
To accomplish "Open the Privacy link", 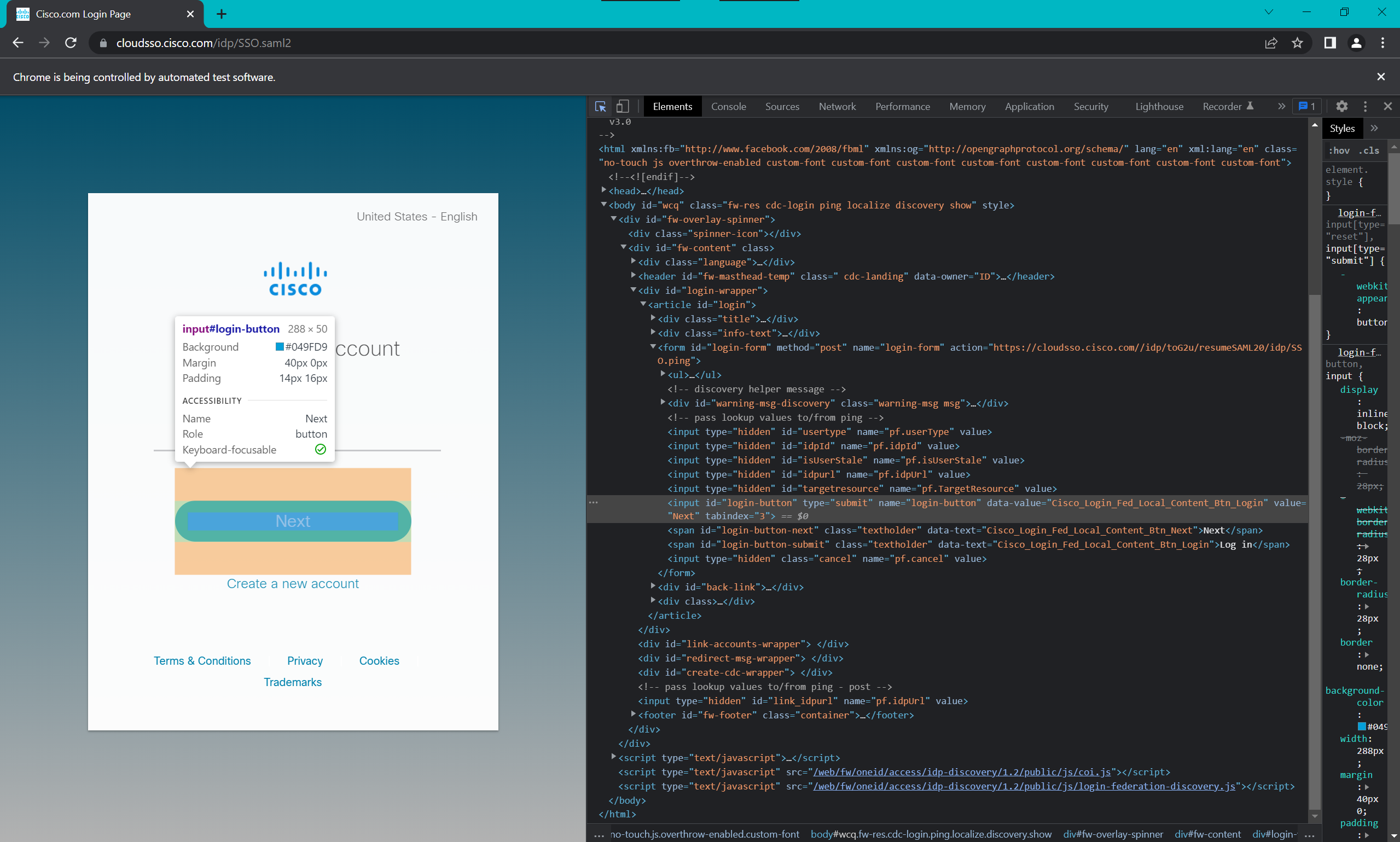I will click(305, 661).
